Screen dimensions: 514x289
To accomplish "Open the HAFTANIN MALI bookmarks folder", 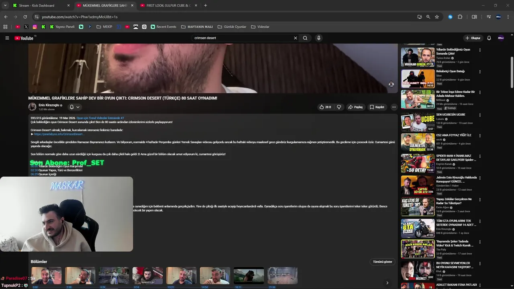I will [x=197, y=27].
